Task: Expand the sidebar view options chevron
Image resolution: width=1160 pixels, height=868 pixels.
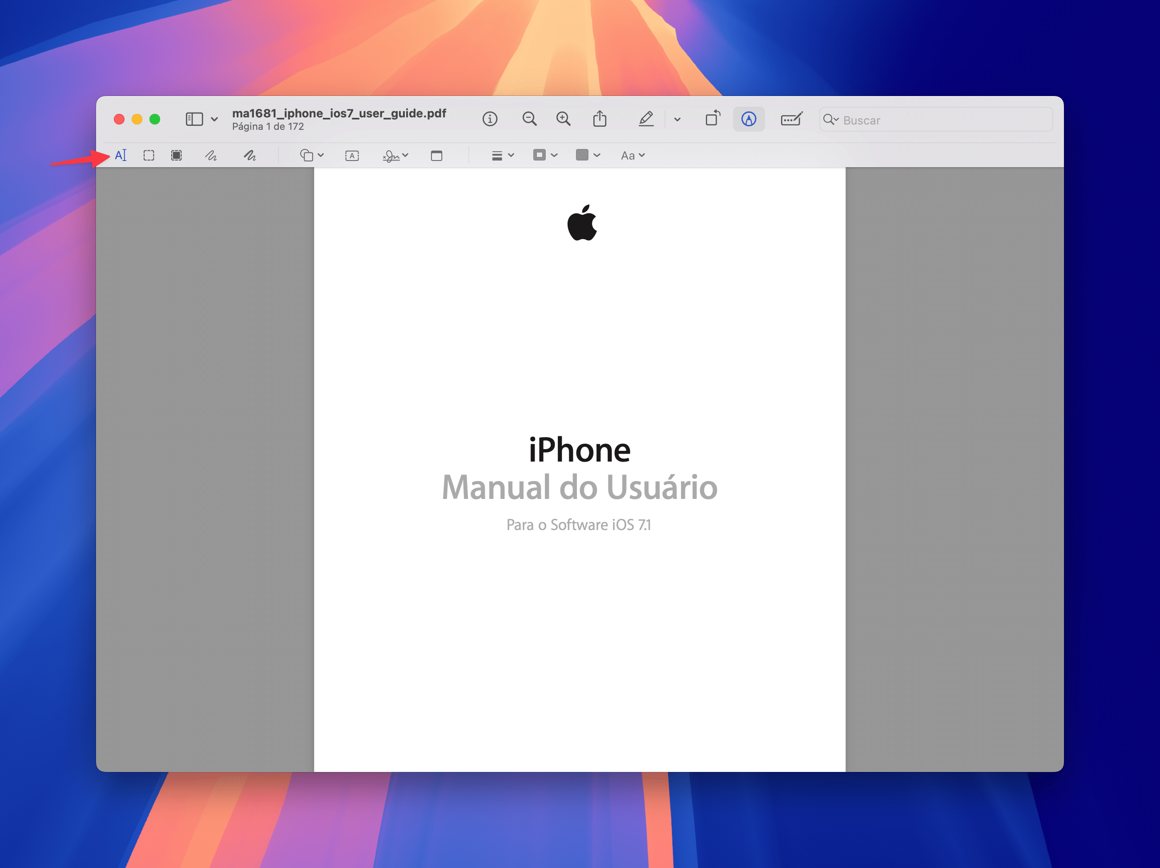Action: [214, 120]
